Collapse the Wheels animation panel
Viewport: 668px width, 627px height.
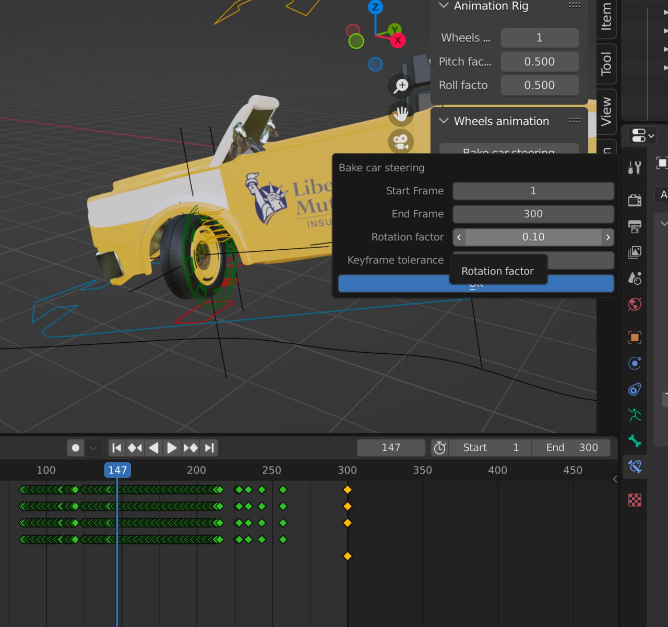[x=444, y=121]
